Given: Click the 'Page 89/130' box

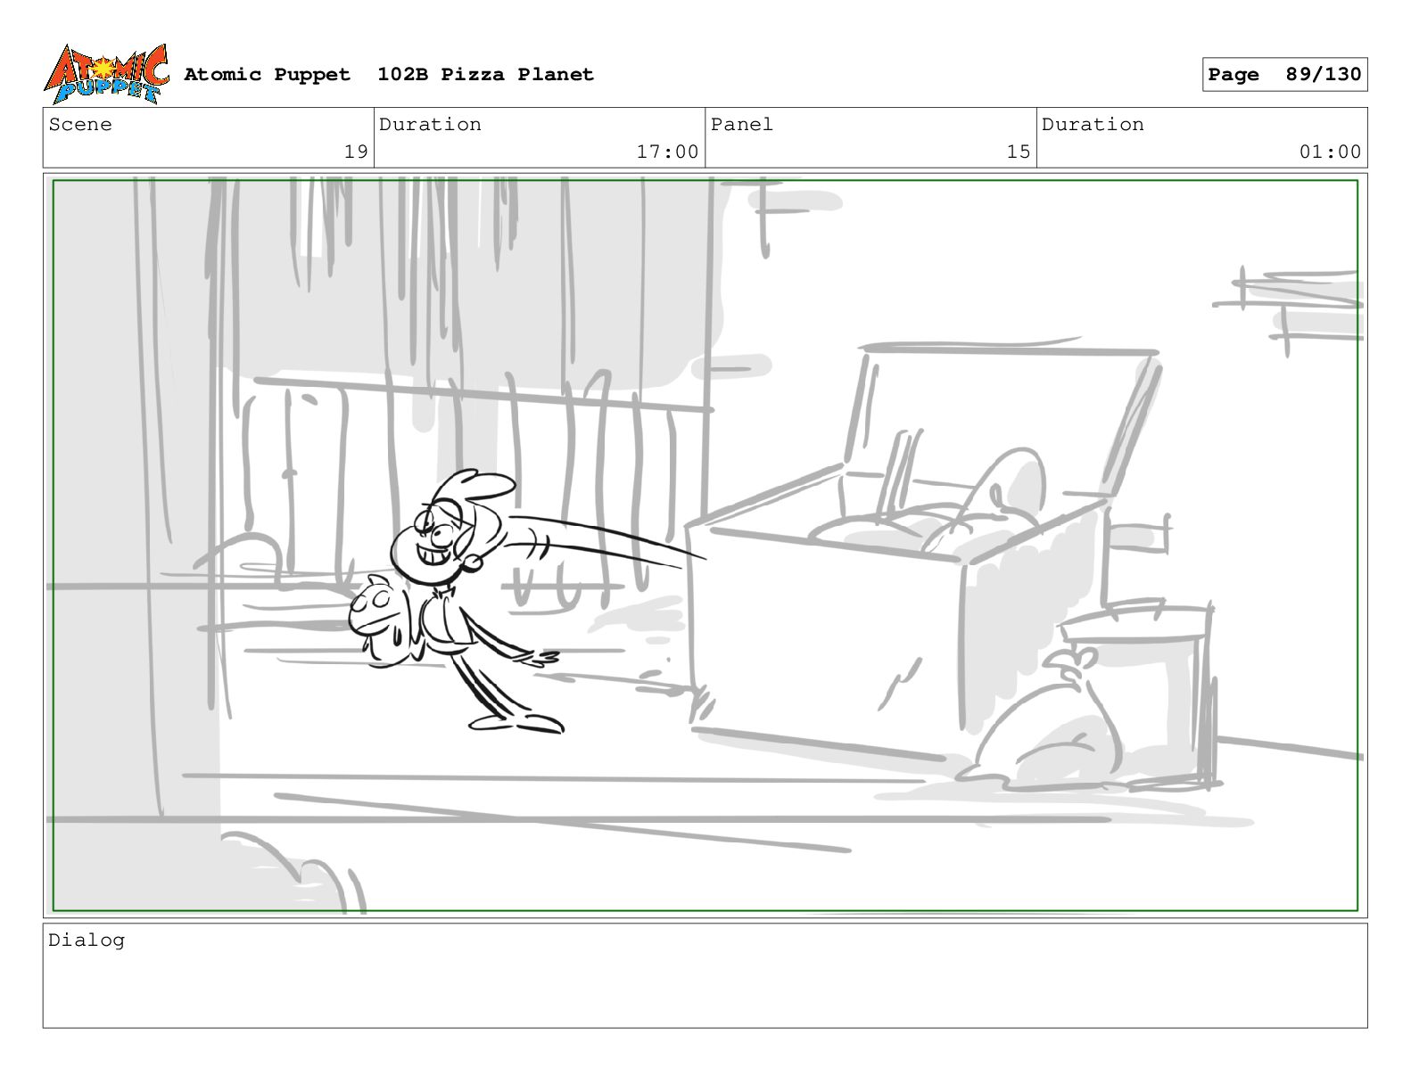Looking at the screenshot, I should tap(1284, 75).
